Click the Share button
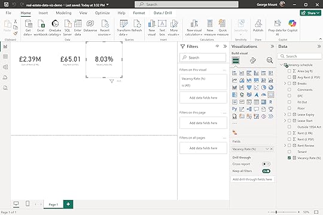The height and width of the screenshot is (215, 323). pos(310,13)
